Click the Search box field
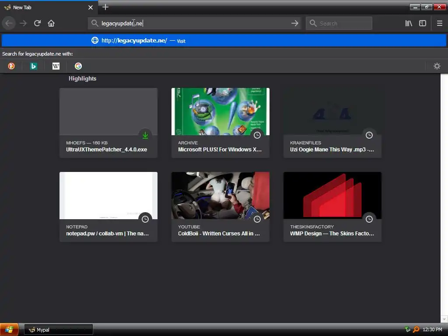 339,23
